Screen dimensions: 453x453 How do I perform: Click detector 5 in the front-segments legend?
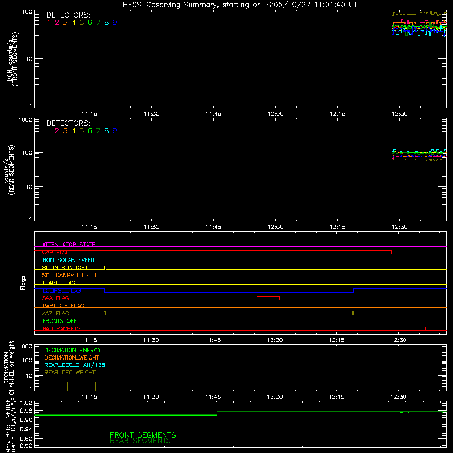[82, 23]
